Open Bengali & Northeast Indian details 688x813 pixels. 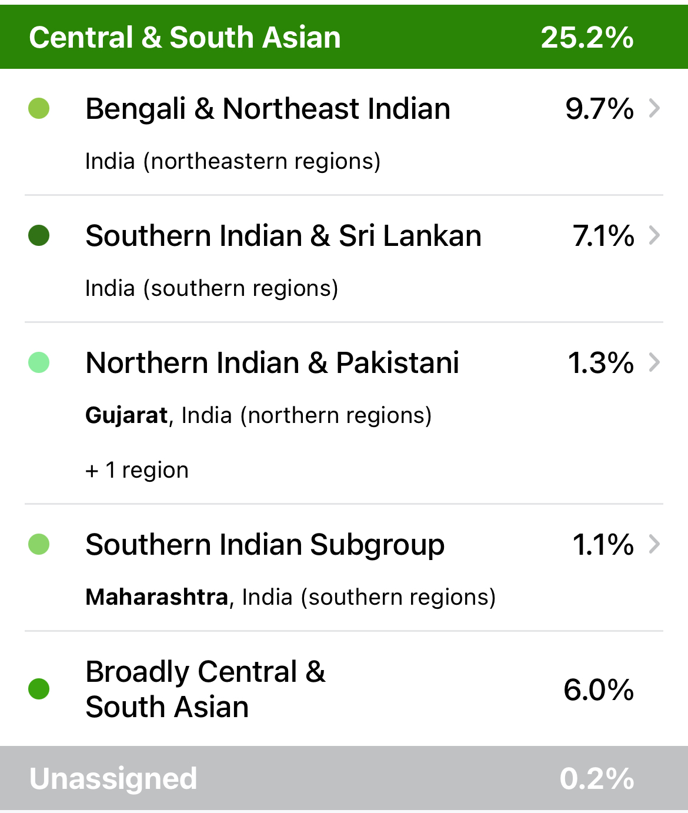[344, 132]
